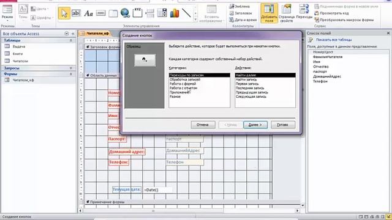Viewport: 392px width, 220px height.
Task: Expand the controls gallery more arrow
Action: [195, 20]
